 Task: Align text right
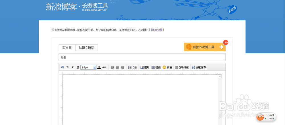click(x=122, y=68)
